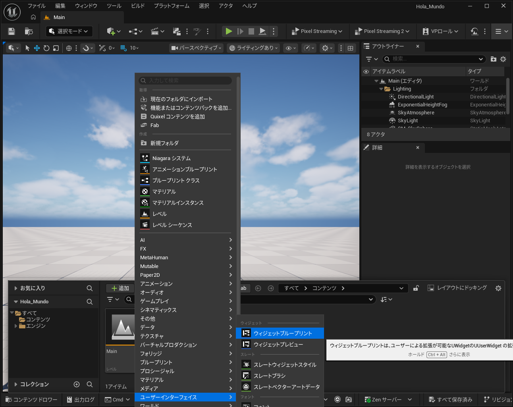Save the current level with the floppy icon
The height and width of the screenshot is (407, 513).
point(11,31)
